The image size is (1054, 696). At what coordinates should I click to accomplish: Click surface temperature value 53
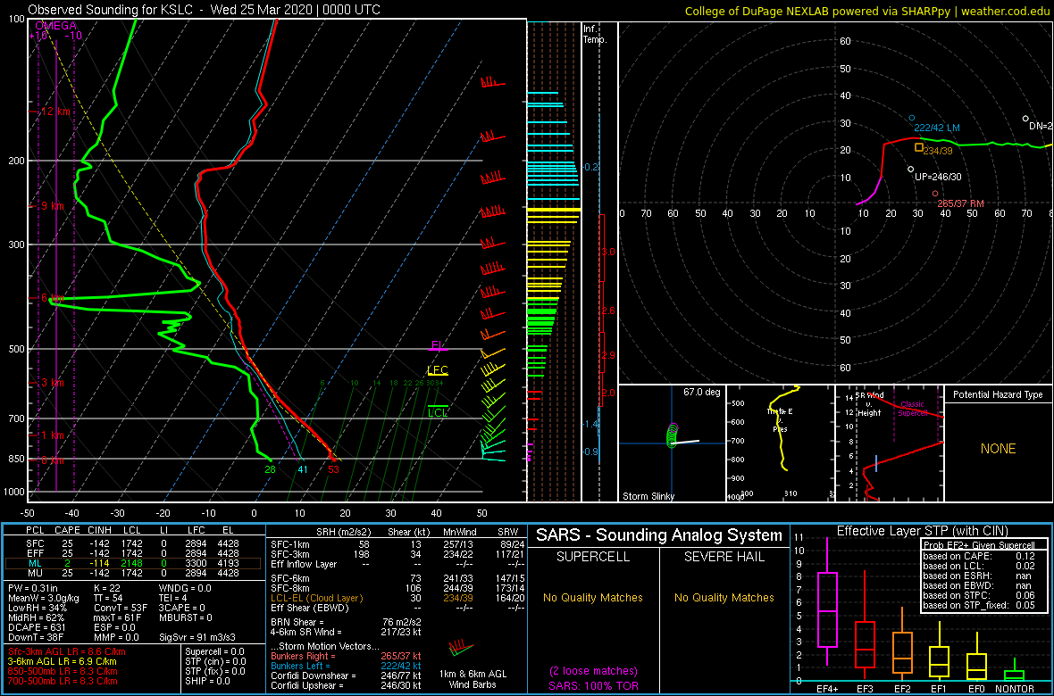[x=333, y=469]
